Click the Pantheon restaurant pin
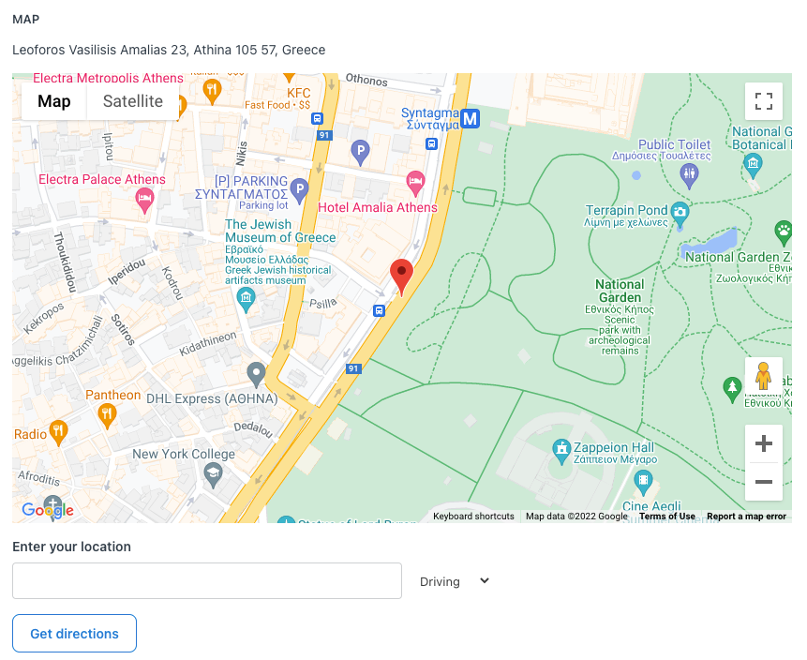807x660 pixels. coord(107,416)
